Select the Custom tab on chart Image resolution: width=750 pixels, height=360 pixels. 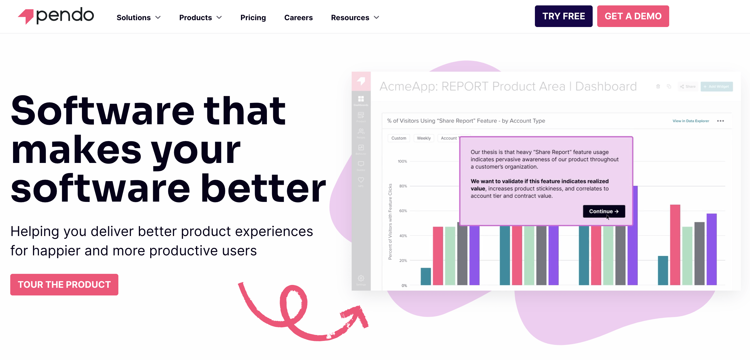[399, 138]
